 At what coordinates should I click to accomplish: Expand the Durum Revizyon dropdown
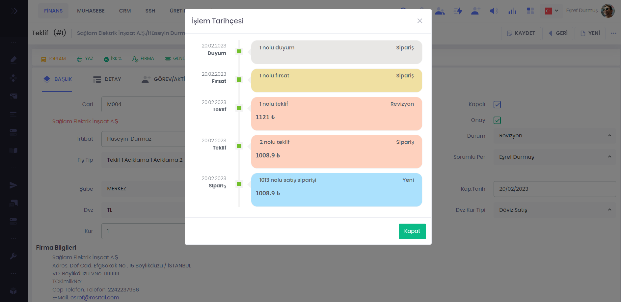click(x=554, y=136)
